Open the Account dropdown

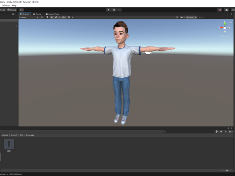click(x=233, y=10)
